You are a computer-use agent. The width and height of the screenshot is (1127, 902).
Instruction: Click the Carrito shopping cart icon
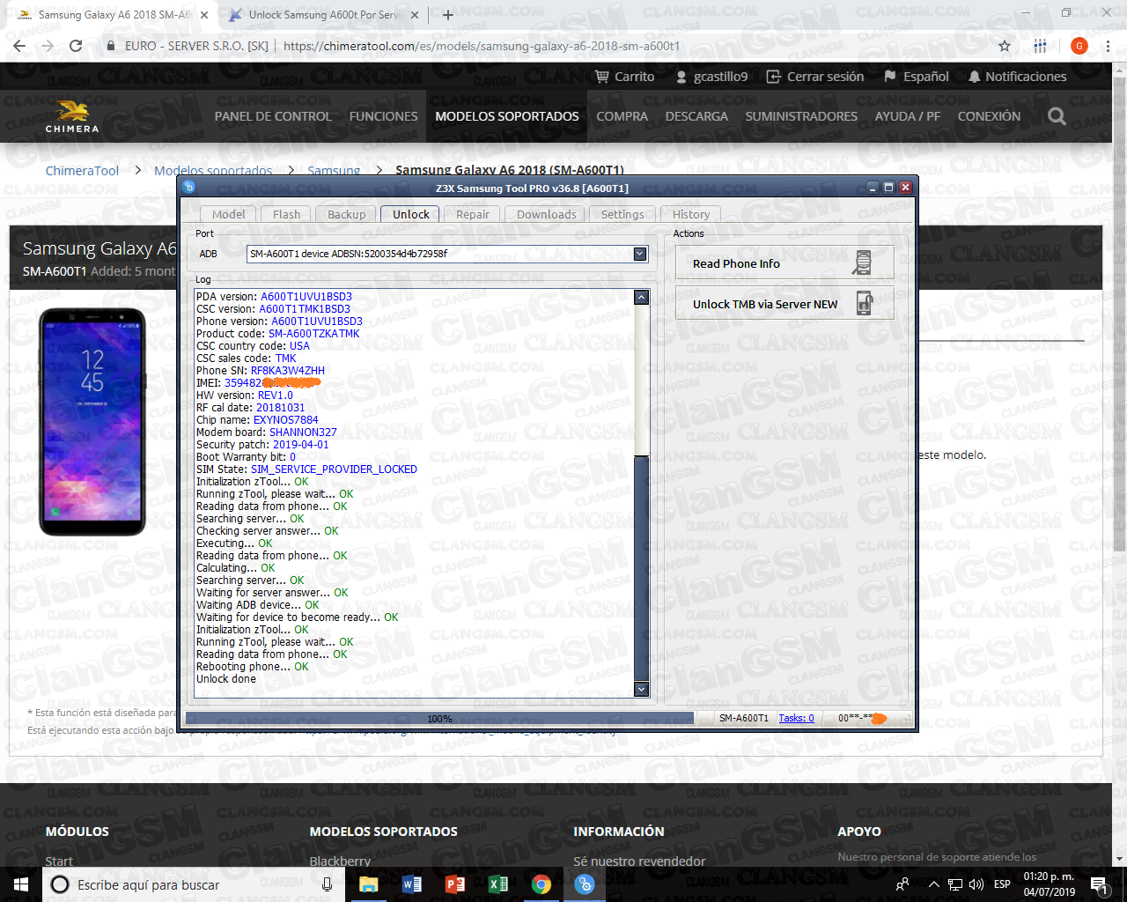tap(624, 77)
